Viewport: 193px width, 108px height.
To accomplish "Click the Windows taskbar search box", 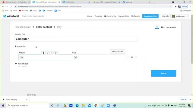I will tap(28, 105).
